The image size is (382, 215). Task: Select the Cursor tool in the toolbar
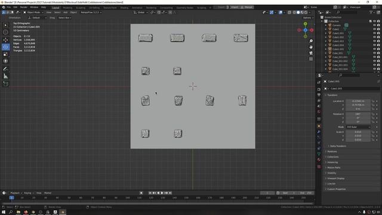(5, 32)
